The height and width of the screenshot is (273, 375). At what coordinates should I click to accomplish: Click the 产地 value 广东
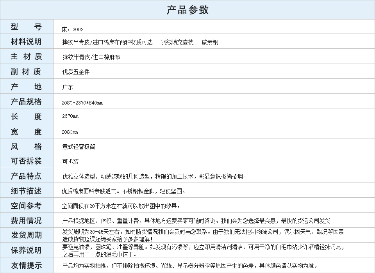click(x=68, y=87)
